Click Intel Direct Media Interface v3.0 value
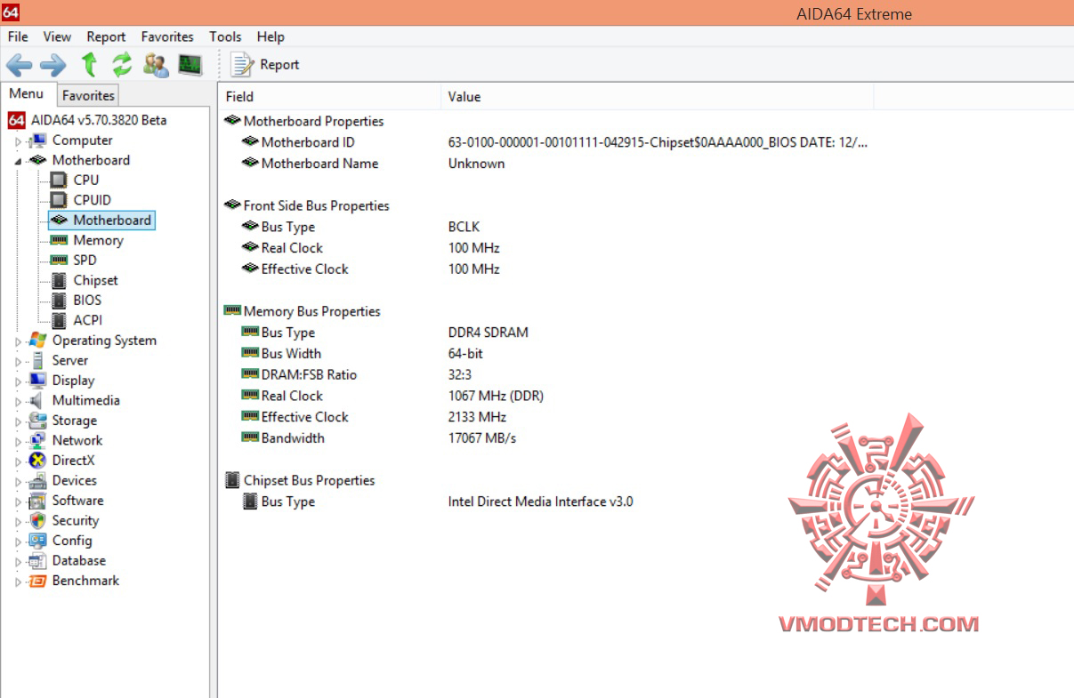This screenshot has width=1074, height=698. [541, 501]
